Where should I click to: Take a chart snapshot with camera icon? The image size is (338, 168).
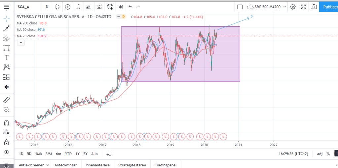click(314, 7)
